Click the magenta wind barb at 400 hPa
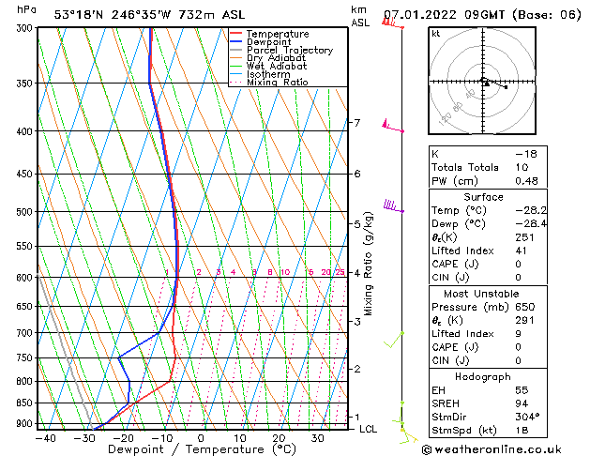Screen dimensions: 590x456 392,126
